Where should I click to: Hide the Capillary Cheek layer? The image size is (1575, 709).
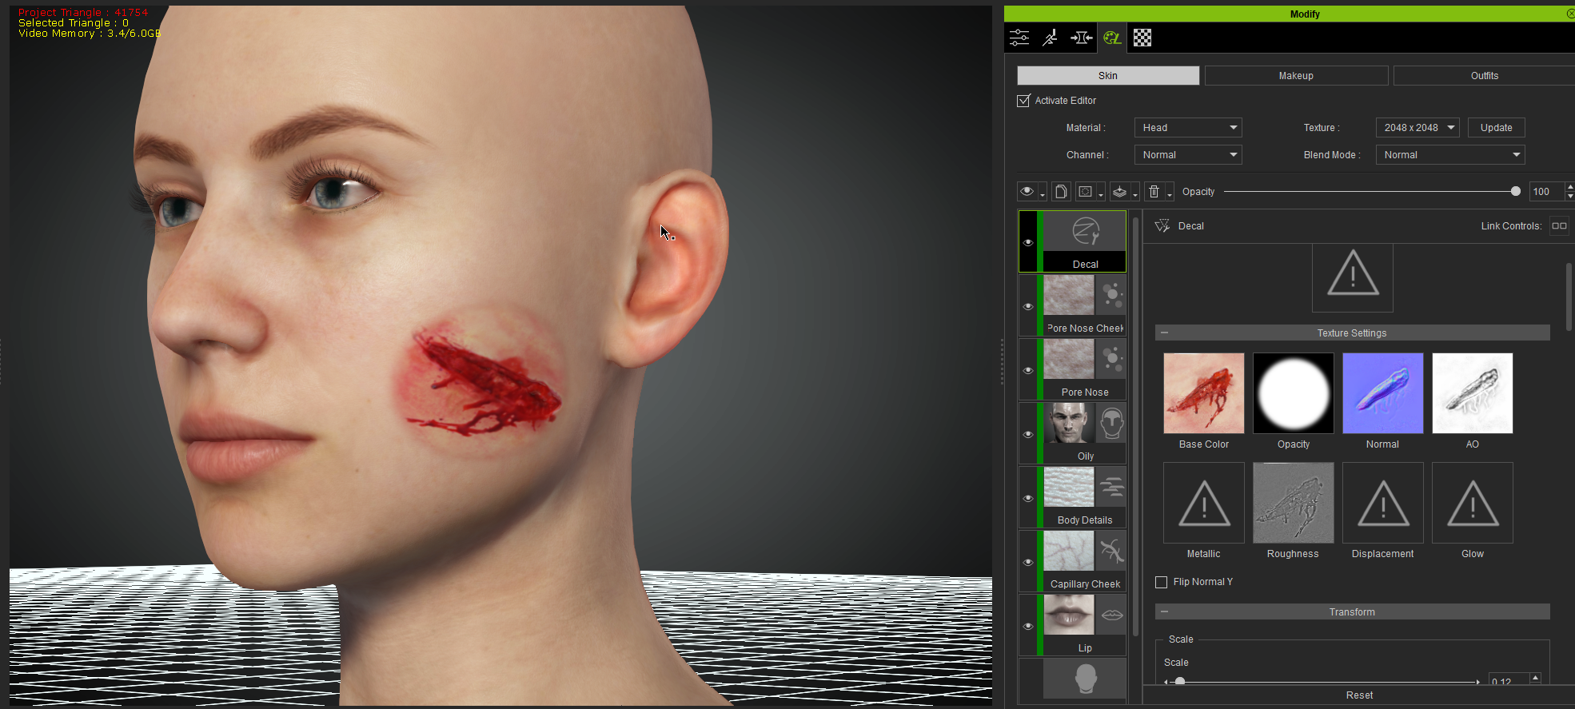coord(1028,562)
